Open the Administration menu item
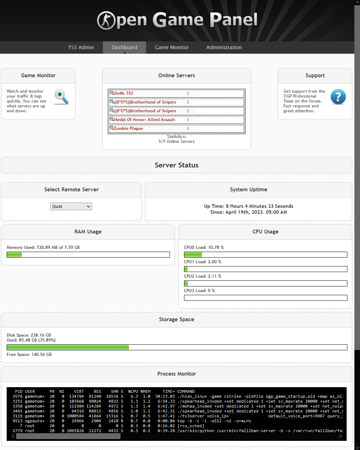The height and width of the screenshot is (450, 360). click(x=224, y=47)
